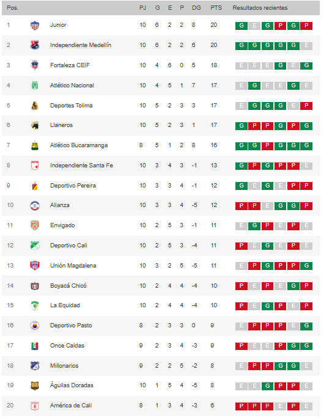Viewport: 332px width, 419px height.
Task: Click the Deportes Tolima team logo
Action: point(35,106)
